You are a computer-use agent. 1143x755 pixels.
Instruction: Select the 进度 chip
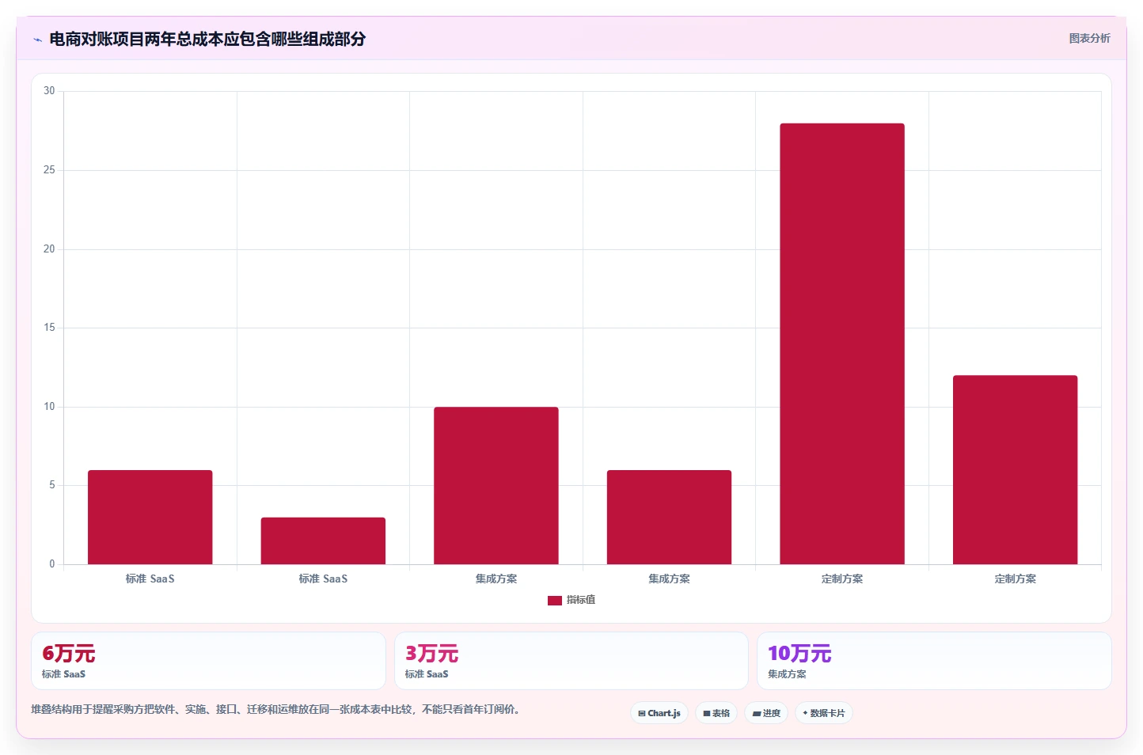[766, 713]
